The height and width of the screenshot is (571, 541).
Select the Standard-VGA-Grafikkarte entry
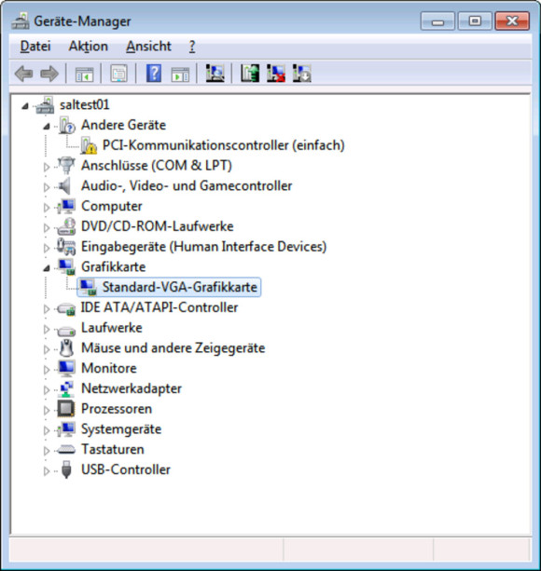click(180, 287)
